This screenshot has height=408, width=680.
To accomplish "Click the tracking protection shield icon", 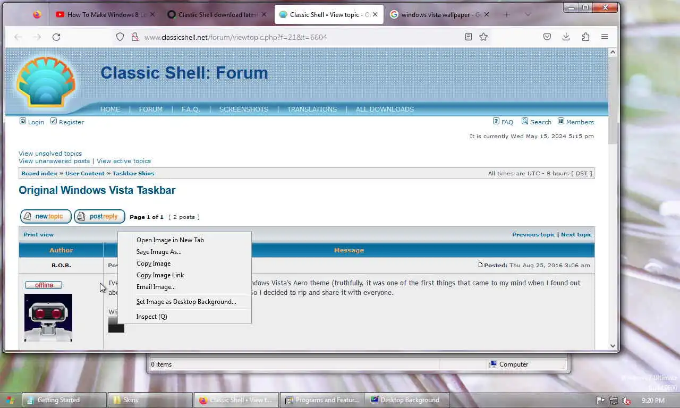I will point(120,37).
